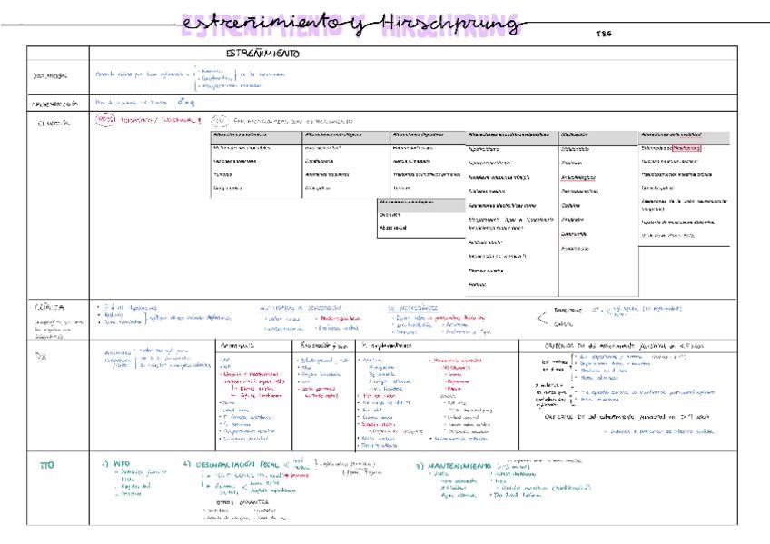Image resolution: width=770 pixels, height=544 pixels.
Task: Click the 'Fibrosis quística' entry
Action: (x=486, y=271)
